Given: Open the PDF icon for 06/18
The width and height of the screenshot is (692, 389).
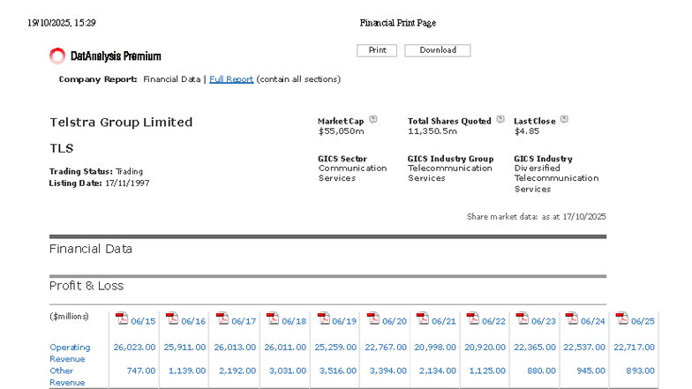Looking at the screenshot, I should click(272, 318).
